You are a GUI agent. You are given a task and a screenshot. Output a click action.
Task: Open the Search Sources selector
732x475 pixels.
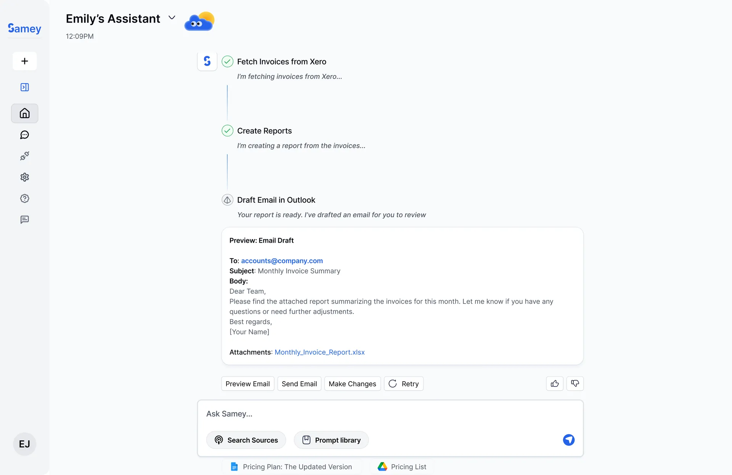(246, 440)
